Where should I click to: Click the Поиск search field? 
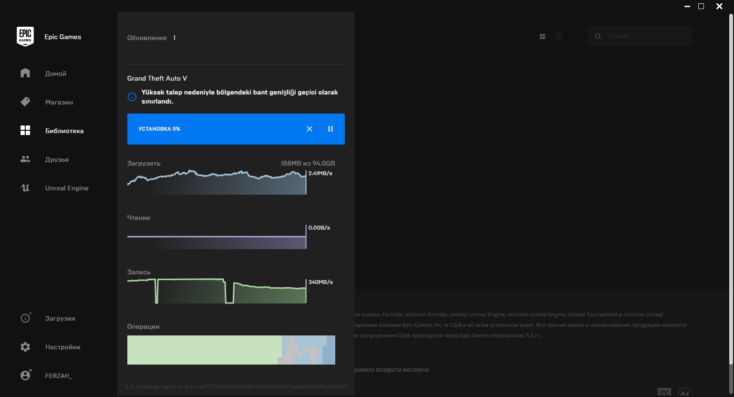(x=640, y=36)
